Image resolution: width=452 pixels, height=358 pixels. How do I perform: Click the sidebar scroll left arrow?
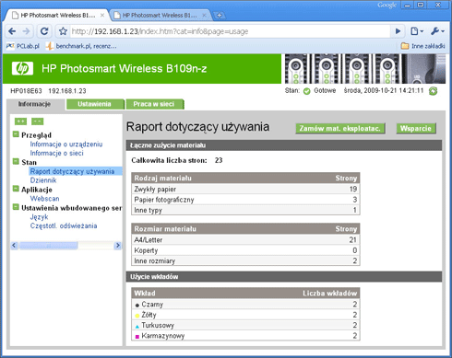[x=14, y=246]
